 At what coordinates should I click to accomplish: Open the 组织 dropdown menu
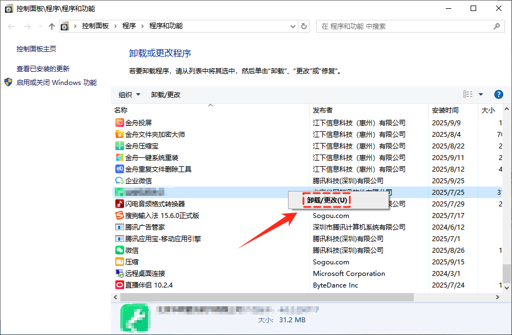(129, 95)
